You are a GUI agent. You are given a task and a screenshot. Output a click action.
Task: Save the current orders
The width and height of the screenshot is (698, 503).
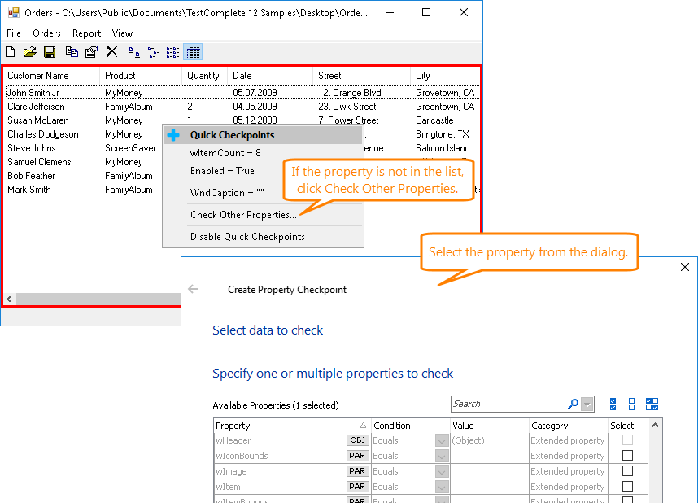point(50,52)
